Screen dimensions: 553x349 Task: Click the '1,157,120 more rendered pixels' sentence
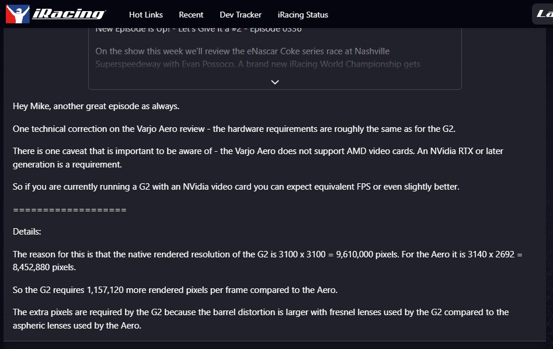point(175,290)
